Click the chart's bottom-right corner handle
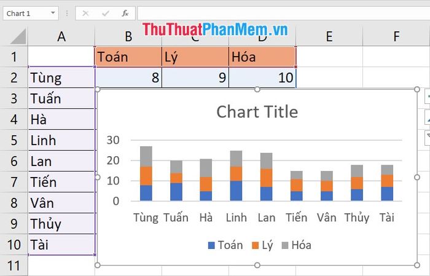Image resolution: width=430 pixels, height=276 pixels. tap(417, 266)
